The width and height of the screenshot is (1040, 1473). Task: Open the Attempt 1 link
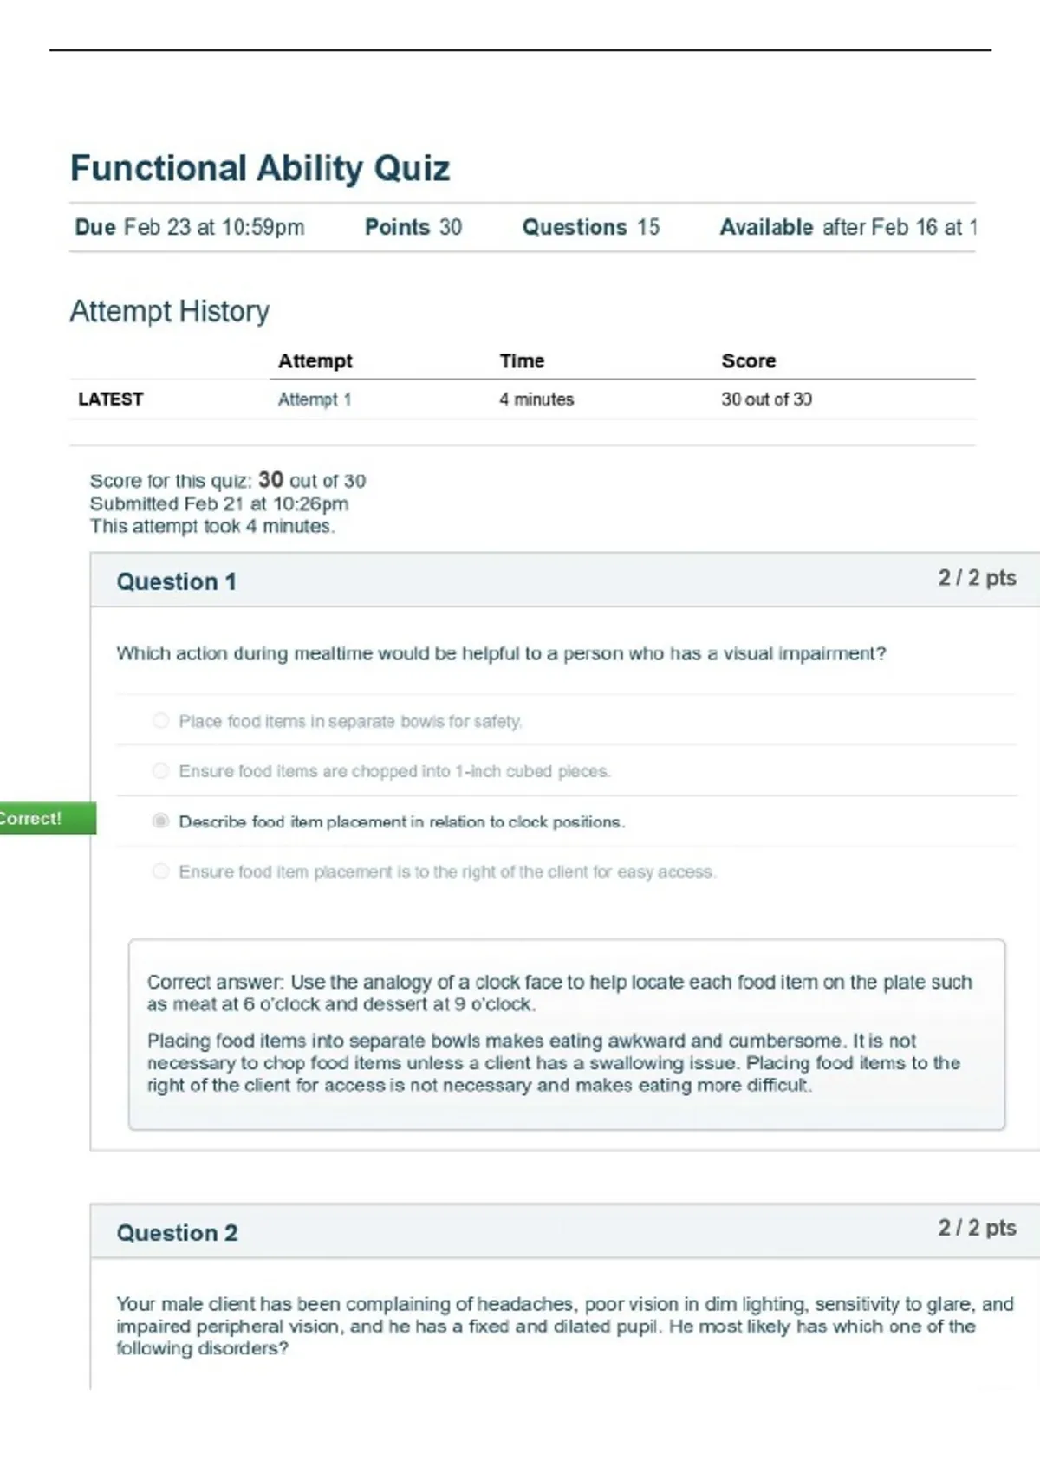point(315,399)
